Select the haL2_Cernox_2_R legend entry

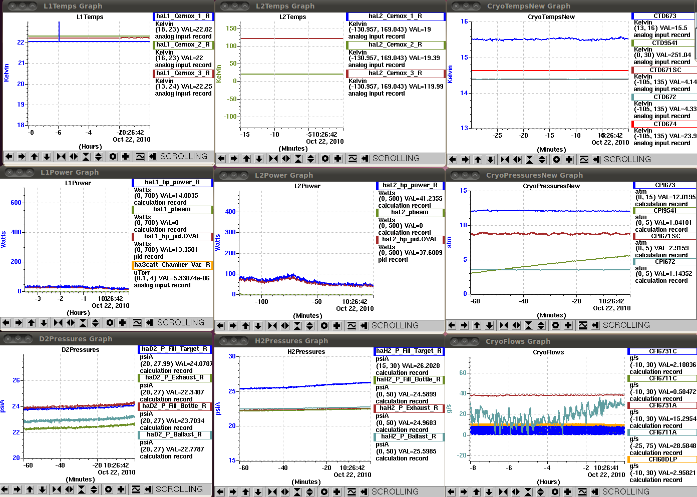point(396,45)
